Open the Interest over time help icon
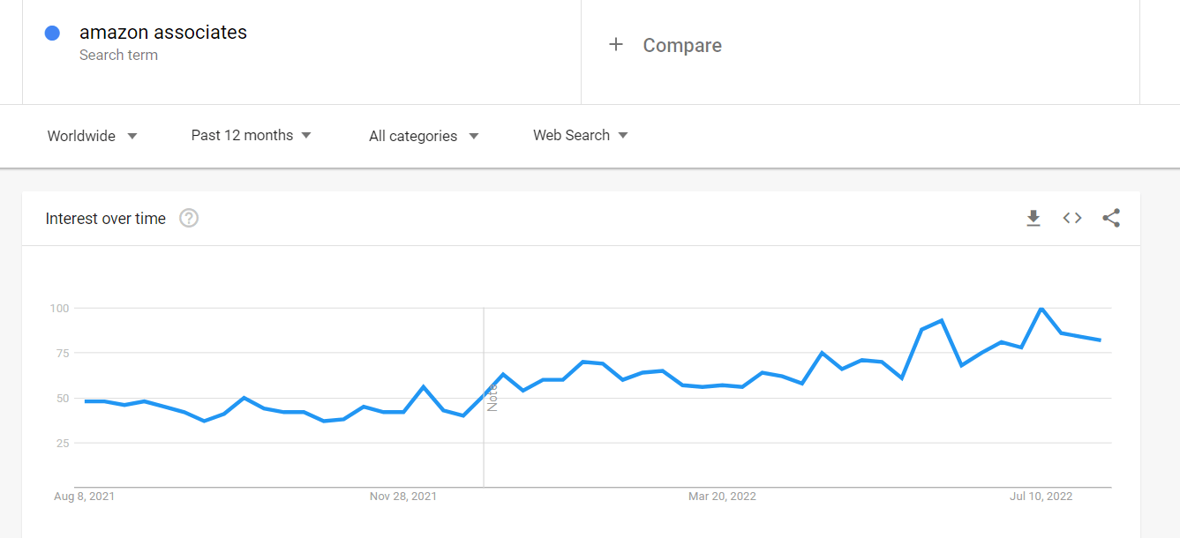This screenshot has width=1180, height=538. point(189,218)
